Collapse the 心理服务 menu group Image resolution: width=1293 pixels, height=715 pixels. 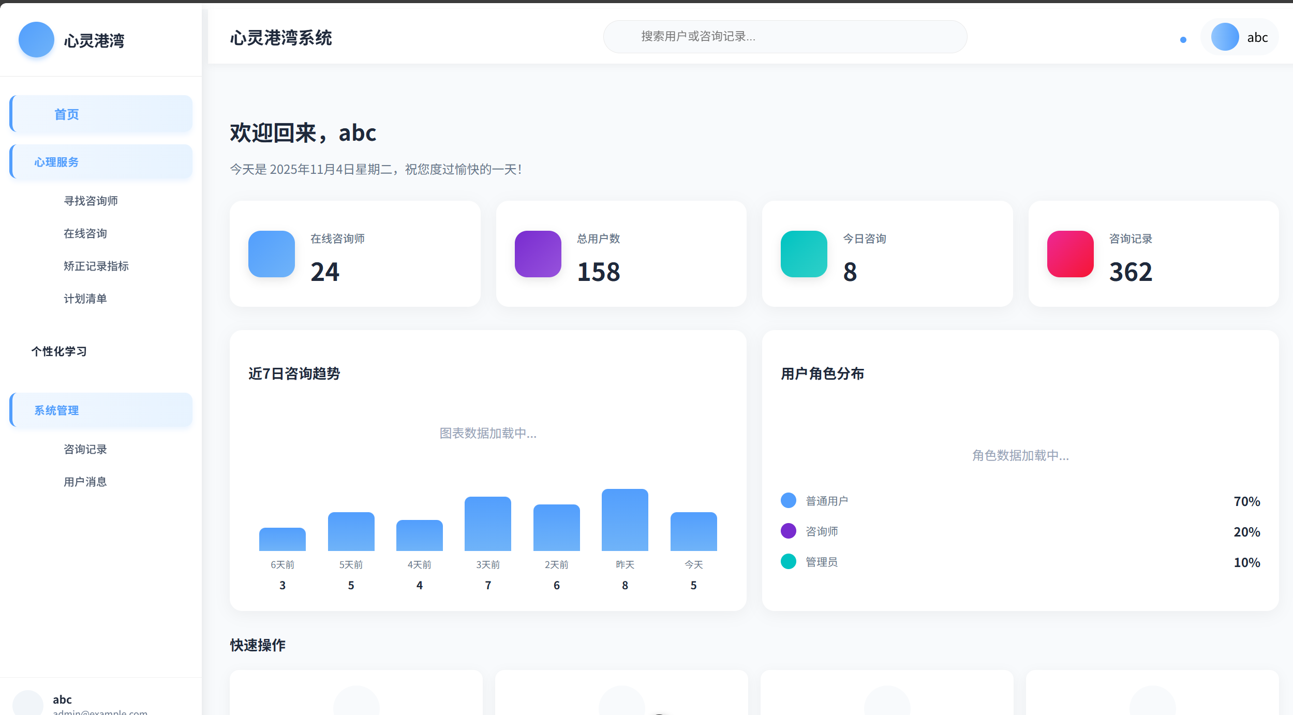(x=101, y=162)
